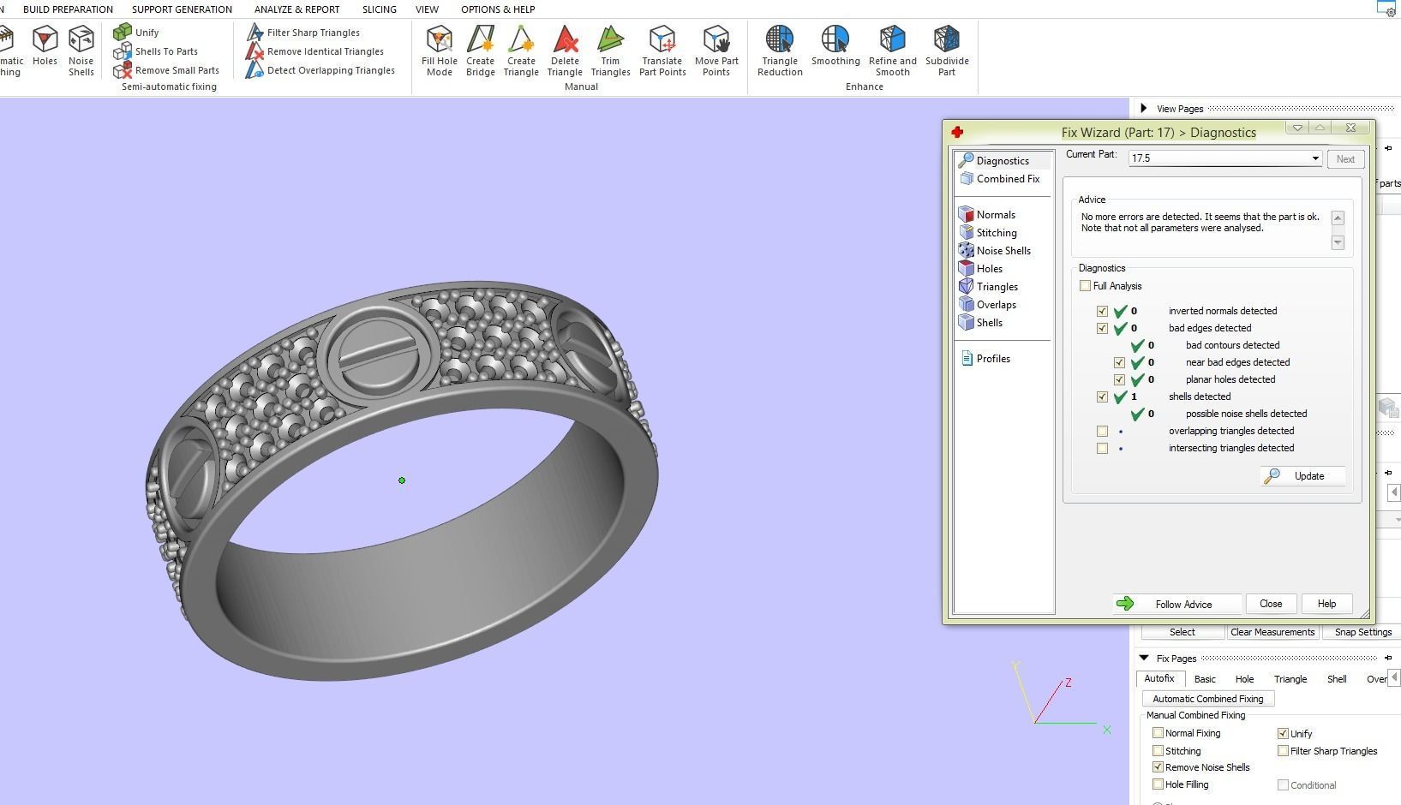The height and width of the screenshot is (805, 1401).
Task: Click the Unify tool
Action: [x=136, y=33]
